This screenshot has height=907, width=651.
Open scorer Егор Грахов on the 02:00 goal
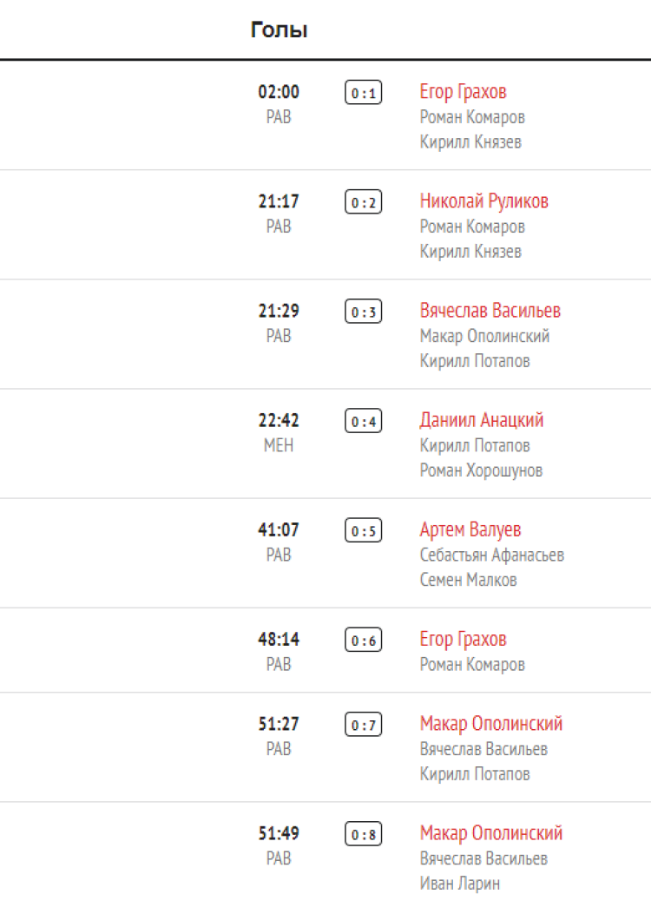pos(463,92)
